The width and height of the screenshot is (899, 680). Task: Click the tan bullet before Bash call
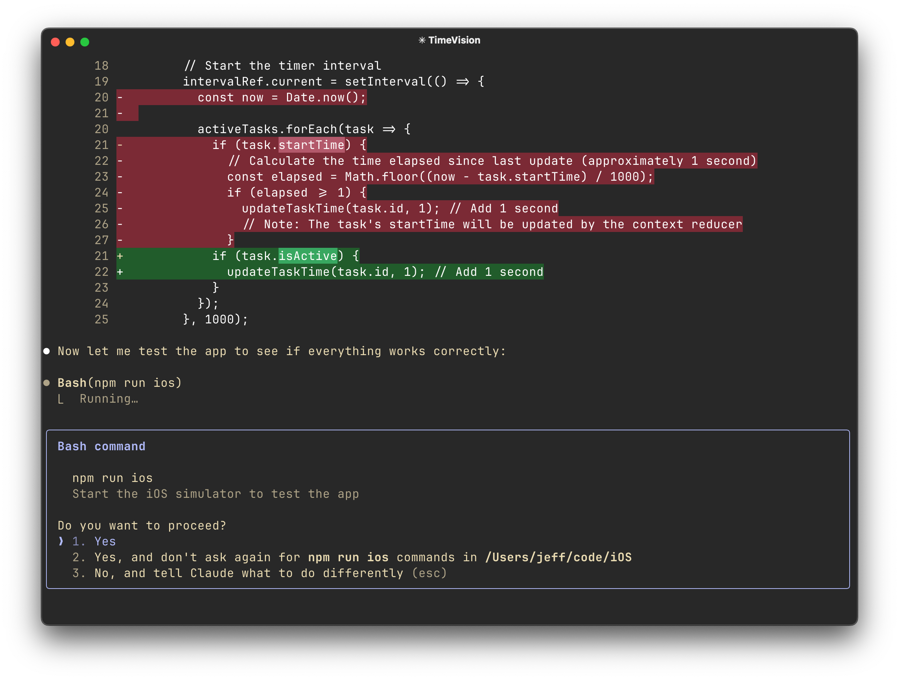tap(47, 383)
